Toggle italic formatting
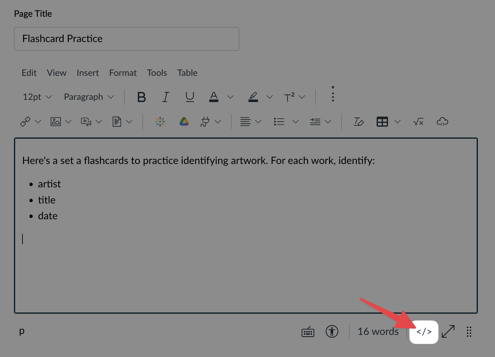The width and height of the screenshot is (495, 357). coord(166,97)
